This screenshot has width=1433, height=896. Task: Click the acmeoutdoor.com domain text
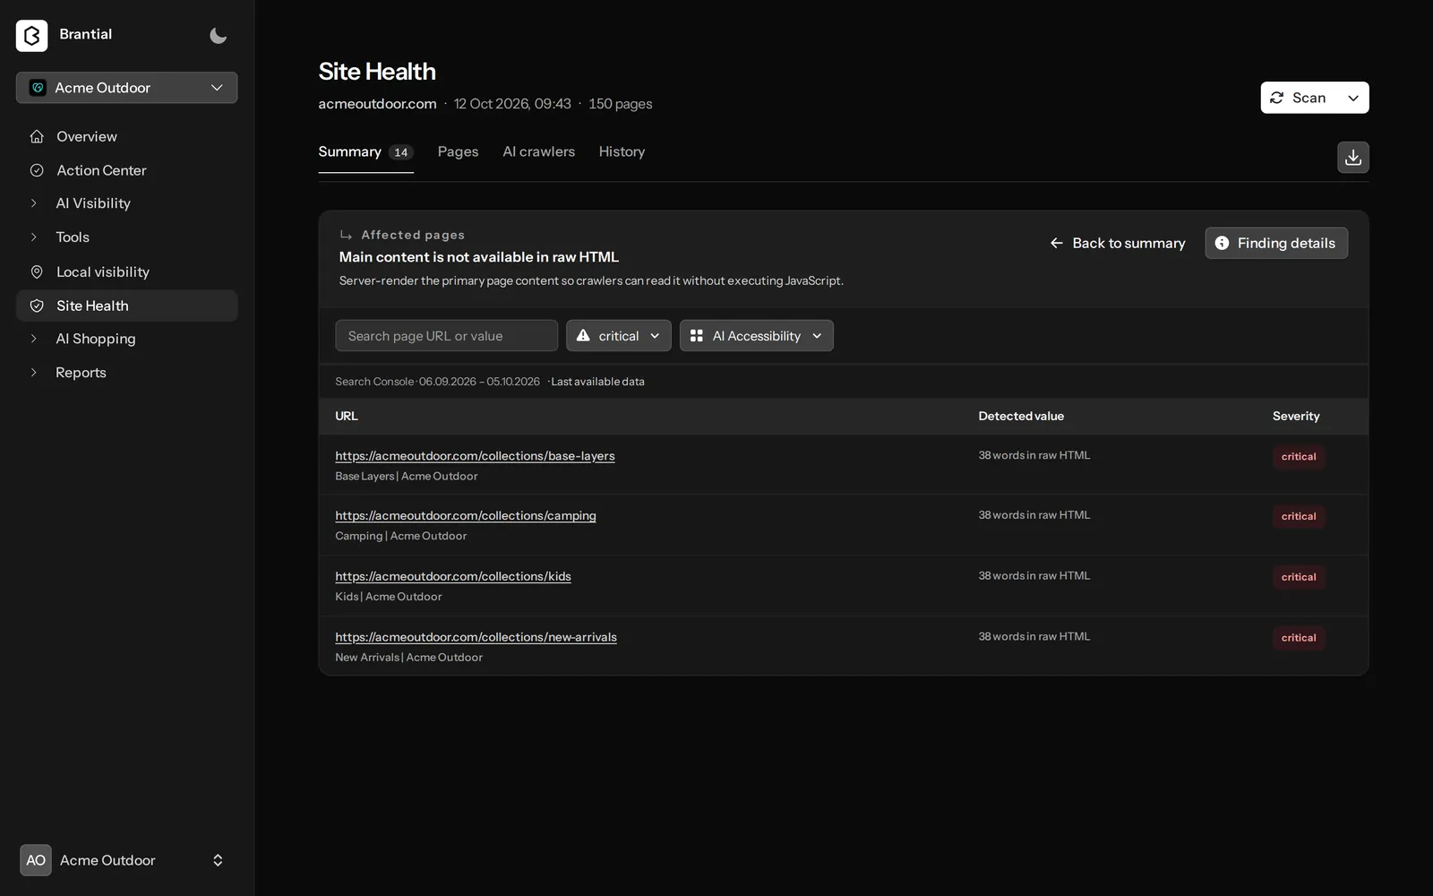click(377, 104)
